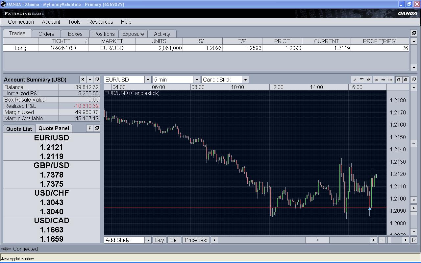
Task: Select the line-between-dashed-lines chart tool
Action: click(x=361, y=80)
